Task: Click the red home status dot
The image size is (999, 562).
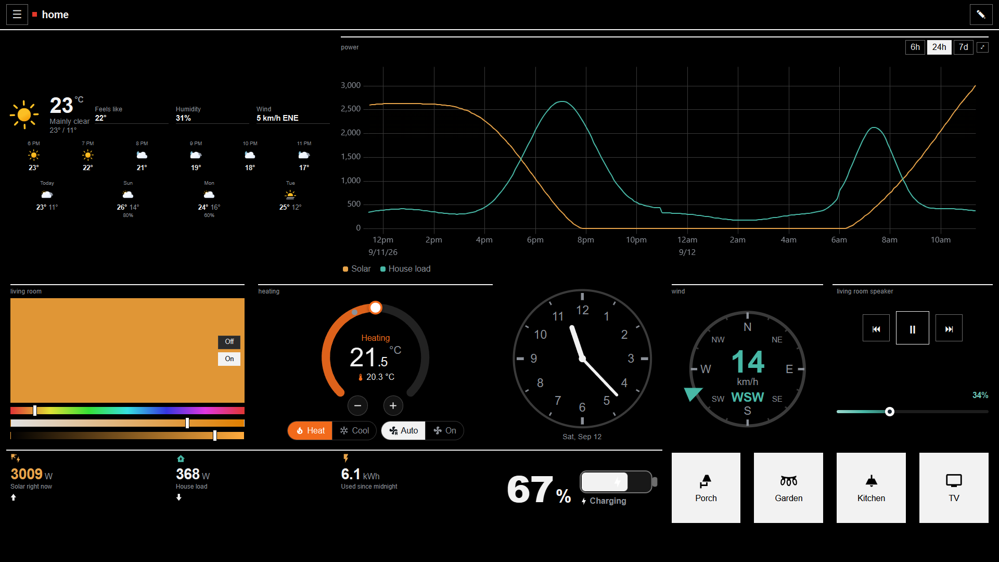Action: click(35, 15)
